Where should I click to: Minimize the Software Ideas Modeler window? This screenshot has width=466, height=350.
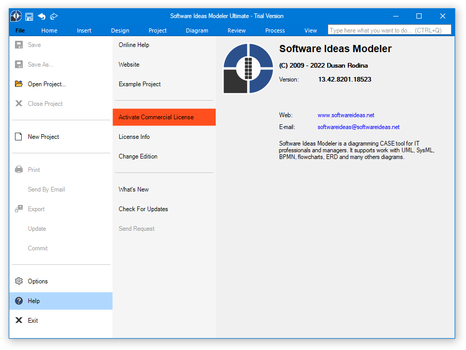(x=396, y=16)
